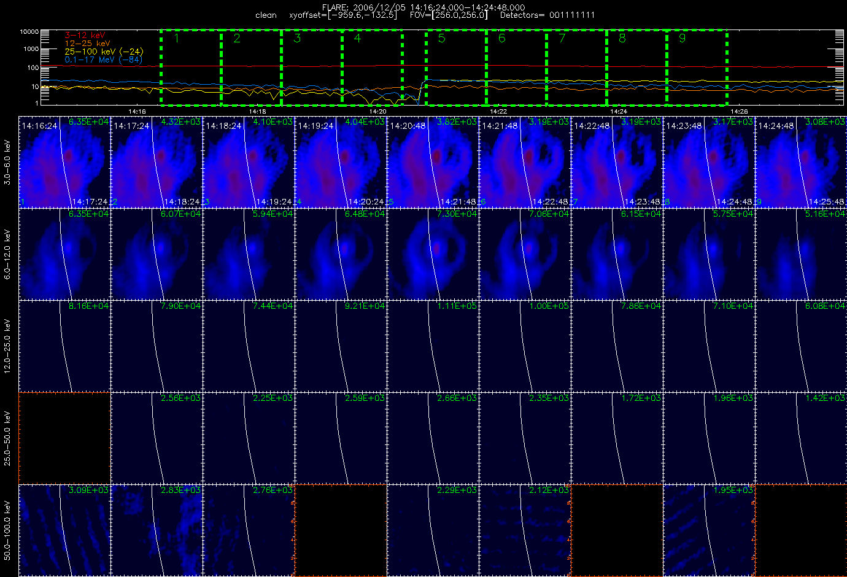Click the '14:16' time axis tick label

click(x=137, y=111)
